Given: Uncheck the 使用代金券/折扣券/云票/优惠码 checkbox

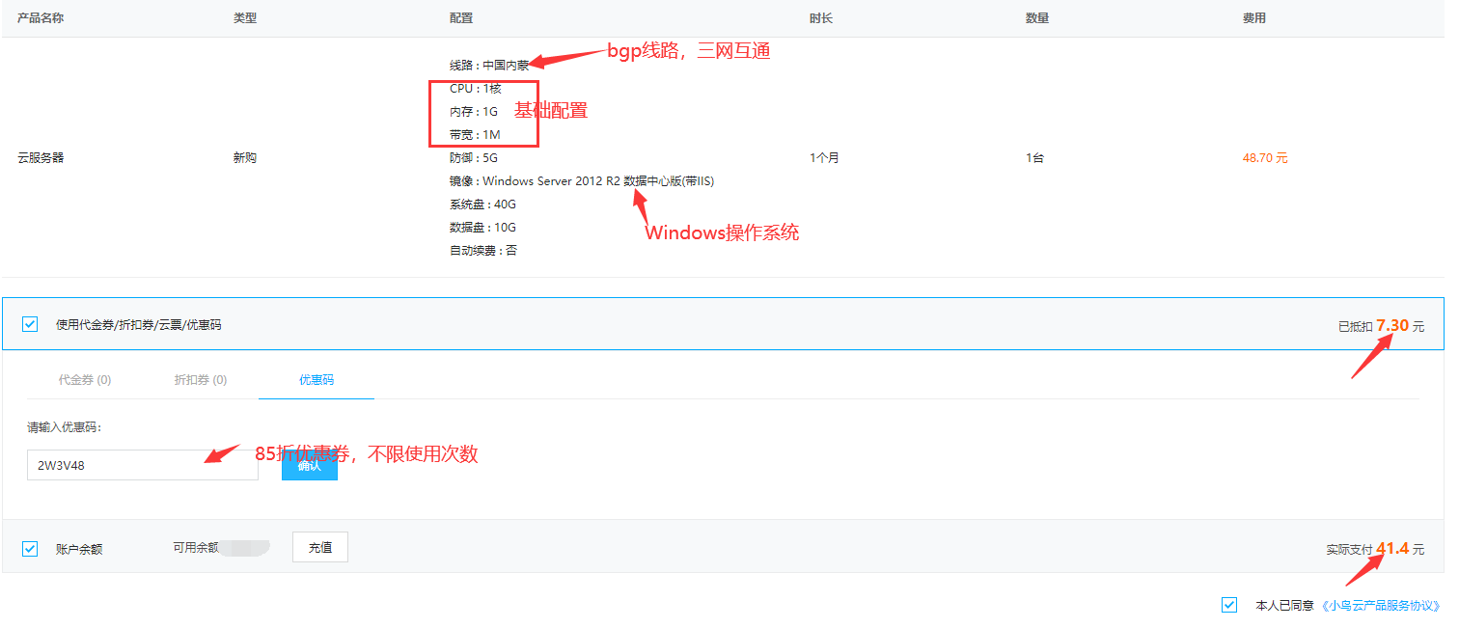Looking at the screenshot, I should coord(30,324).
